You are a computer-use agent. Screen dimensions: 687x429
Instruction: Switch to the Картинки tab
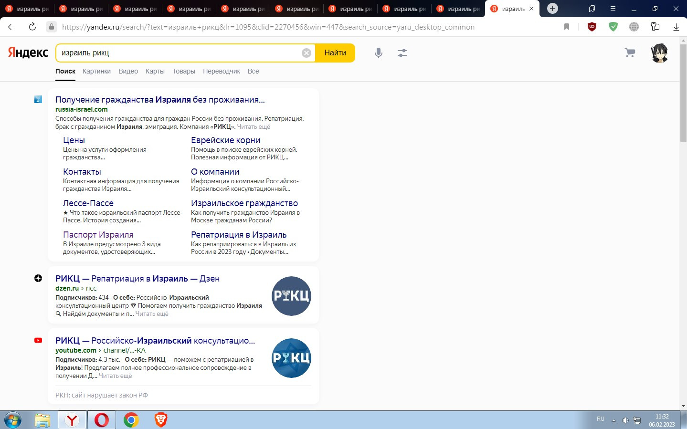pyautogui.click(x=96, y=71)
